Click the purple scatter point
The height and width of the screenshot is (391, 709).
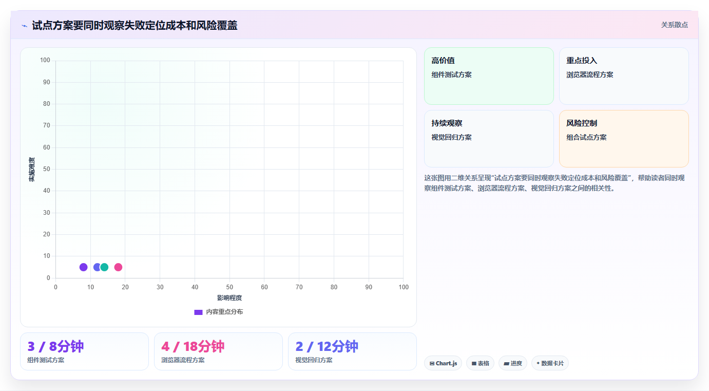click(x=84, y=267)
